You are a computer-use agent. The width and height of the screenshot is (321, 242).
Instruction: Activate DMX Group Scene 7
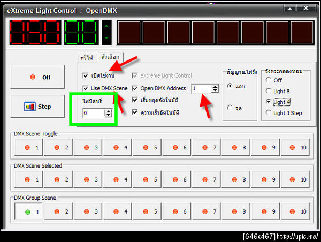207,211
